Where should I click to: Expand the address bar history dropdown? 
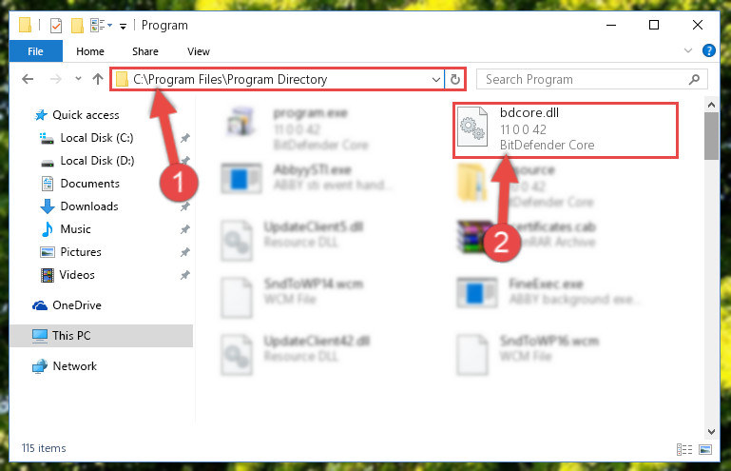[x=436, y=79]
